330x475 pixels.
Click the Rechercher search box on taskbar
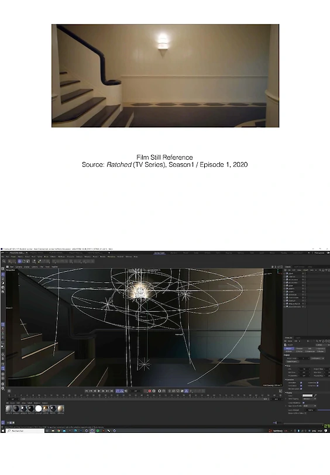(x=26, y=431)
